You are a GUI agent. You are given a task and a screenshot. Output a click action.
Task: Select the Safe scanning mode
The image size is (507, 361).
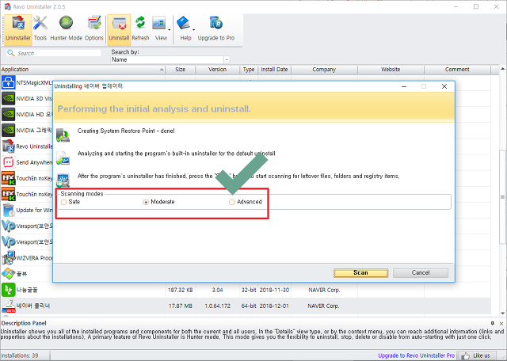tap(63, 202)
